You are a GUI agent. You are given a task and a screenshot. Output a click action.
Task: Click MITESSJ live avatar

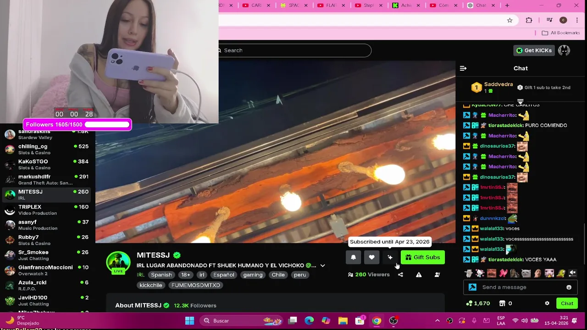point(118,262)
